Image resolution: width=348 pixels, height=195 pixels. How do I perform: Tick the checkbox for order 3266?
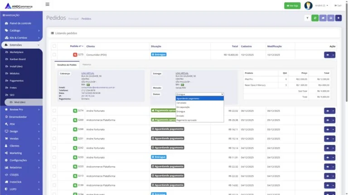tap(54, 129)
